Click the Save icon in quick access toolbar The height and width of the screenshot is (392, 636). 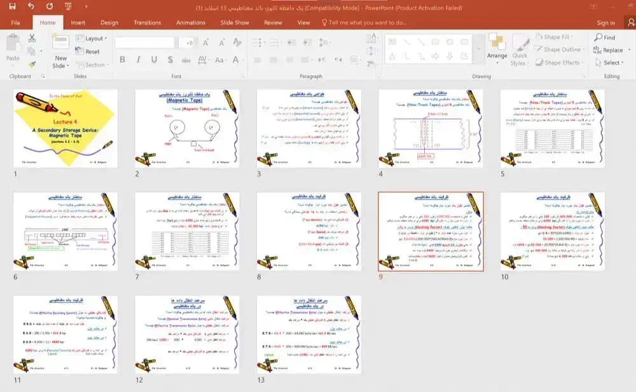12,6
